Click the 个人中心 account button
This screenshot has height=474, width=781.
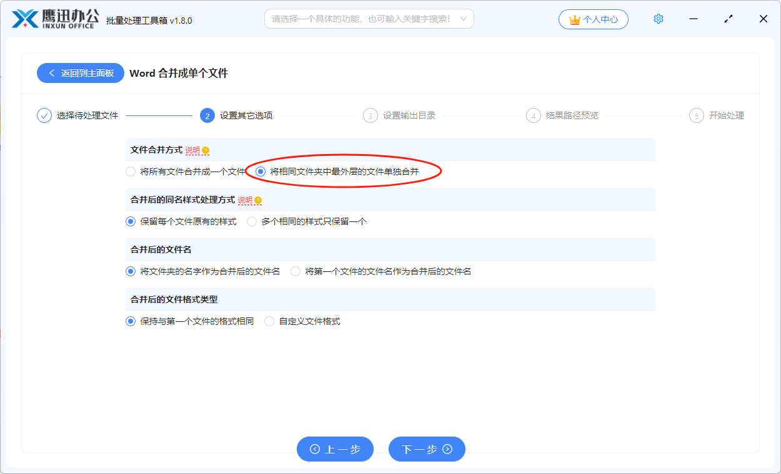coord(594,19)
